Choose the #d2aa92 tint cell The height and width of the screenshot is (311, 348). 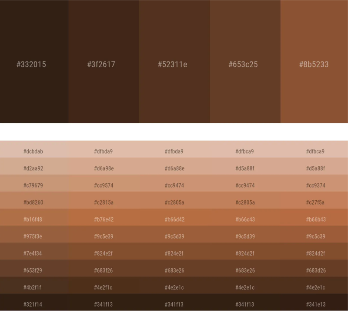33,168
